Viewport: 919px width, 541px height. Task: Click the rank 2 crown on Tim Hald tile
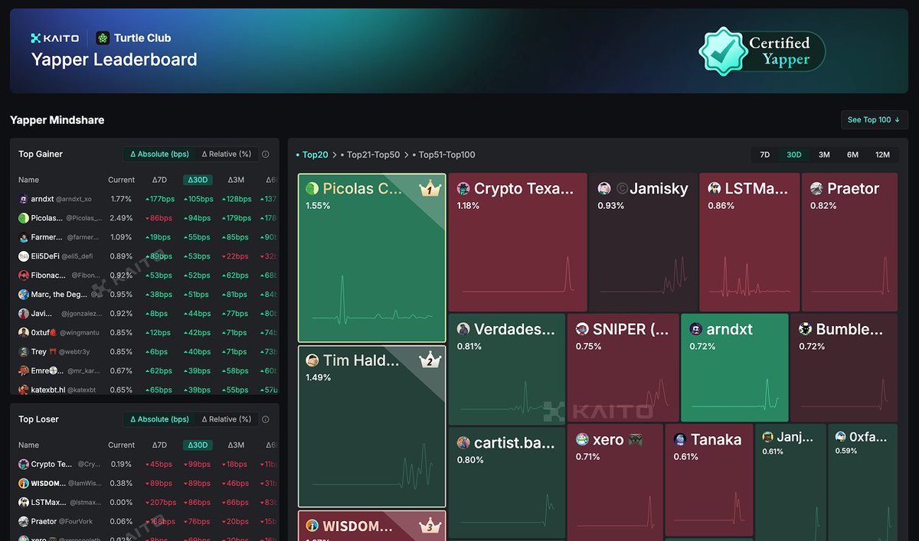point(430,360)
